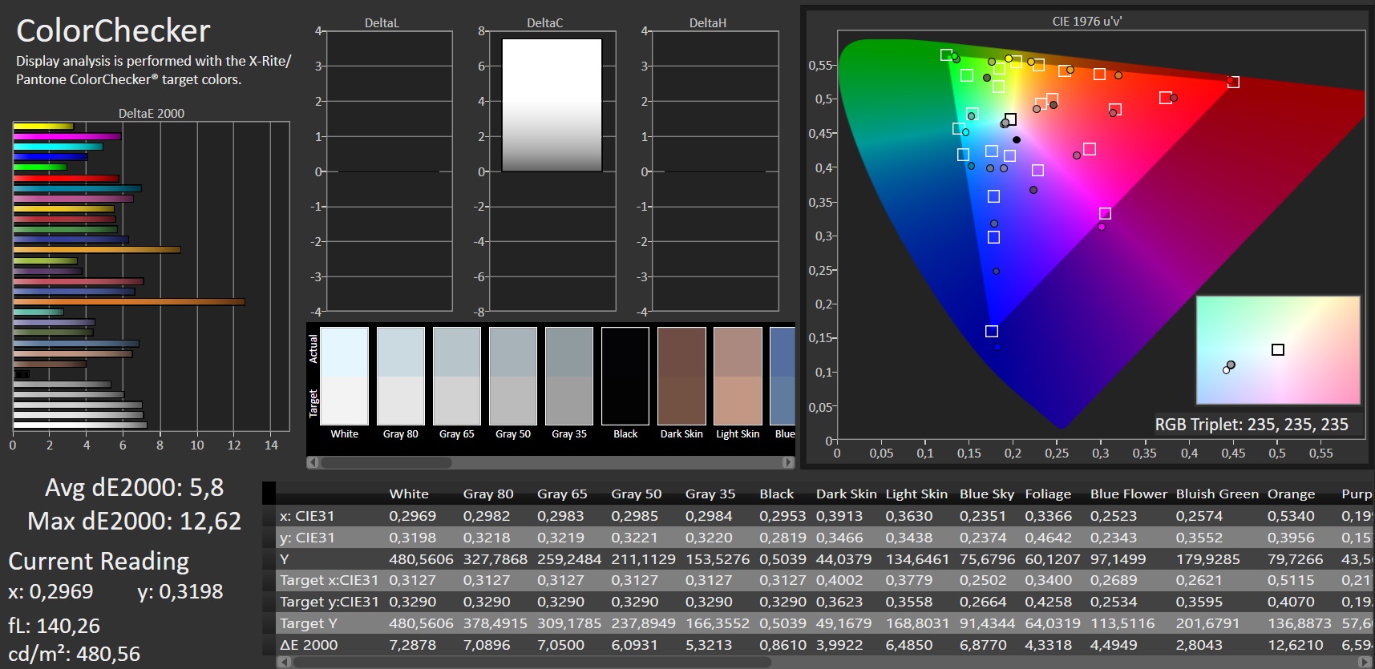Click the fL: 140,26 reading

(55, 626)
